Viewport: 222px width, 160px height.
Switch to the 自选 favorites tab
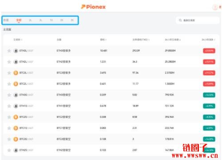coord(6,20)
